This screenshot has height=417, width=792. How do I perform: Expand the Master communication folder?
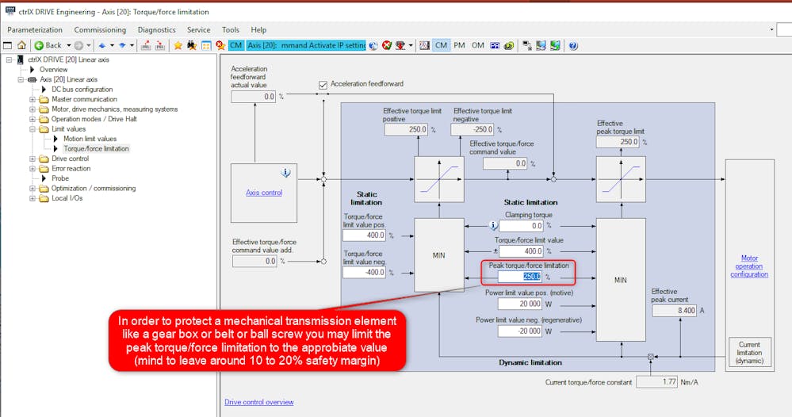[33, 99]
